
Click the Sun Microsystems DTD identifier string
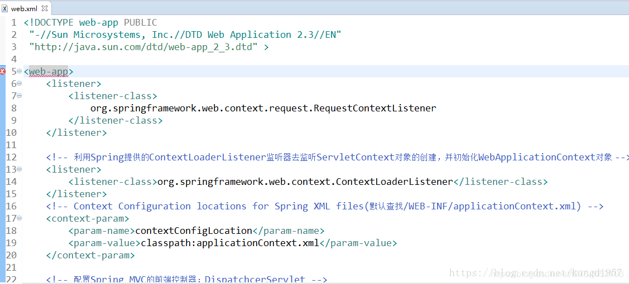(x=185, y=35)
